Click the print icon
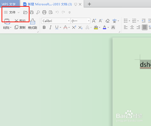 44,12
